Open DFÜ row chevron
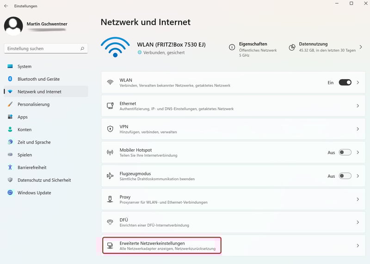The height and width of the screenshot is (264, 370). pyautogui.click(x=358, y=222)
